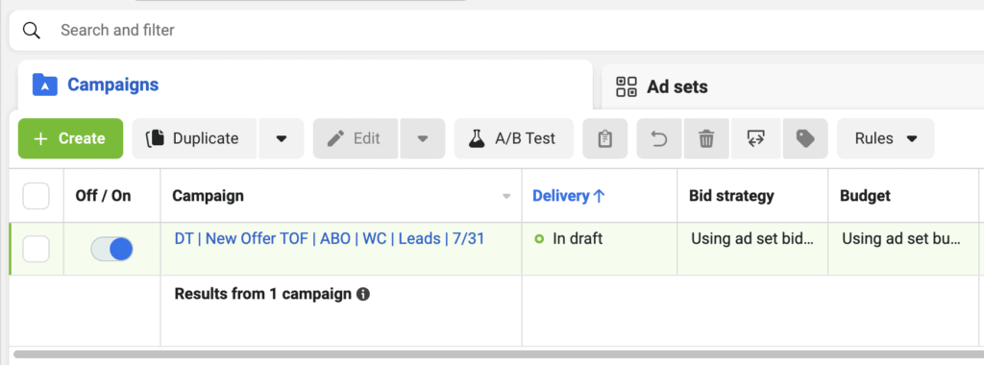Click the clipboard paste icon
This screenshot has height=365, width=984.
coord(605,138)
